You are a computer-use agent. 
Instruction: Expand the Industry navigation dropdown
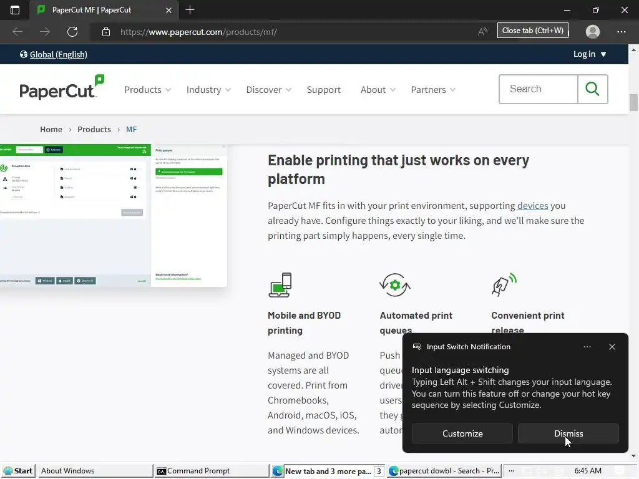click(208, 90)
